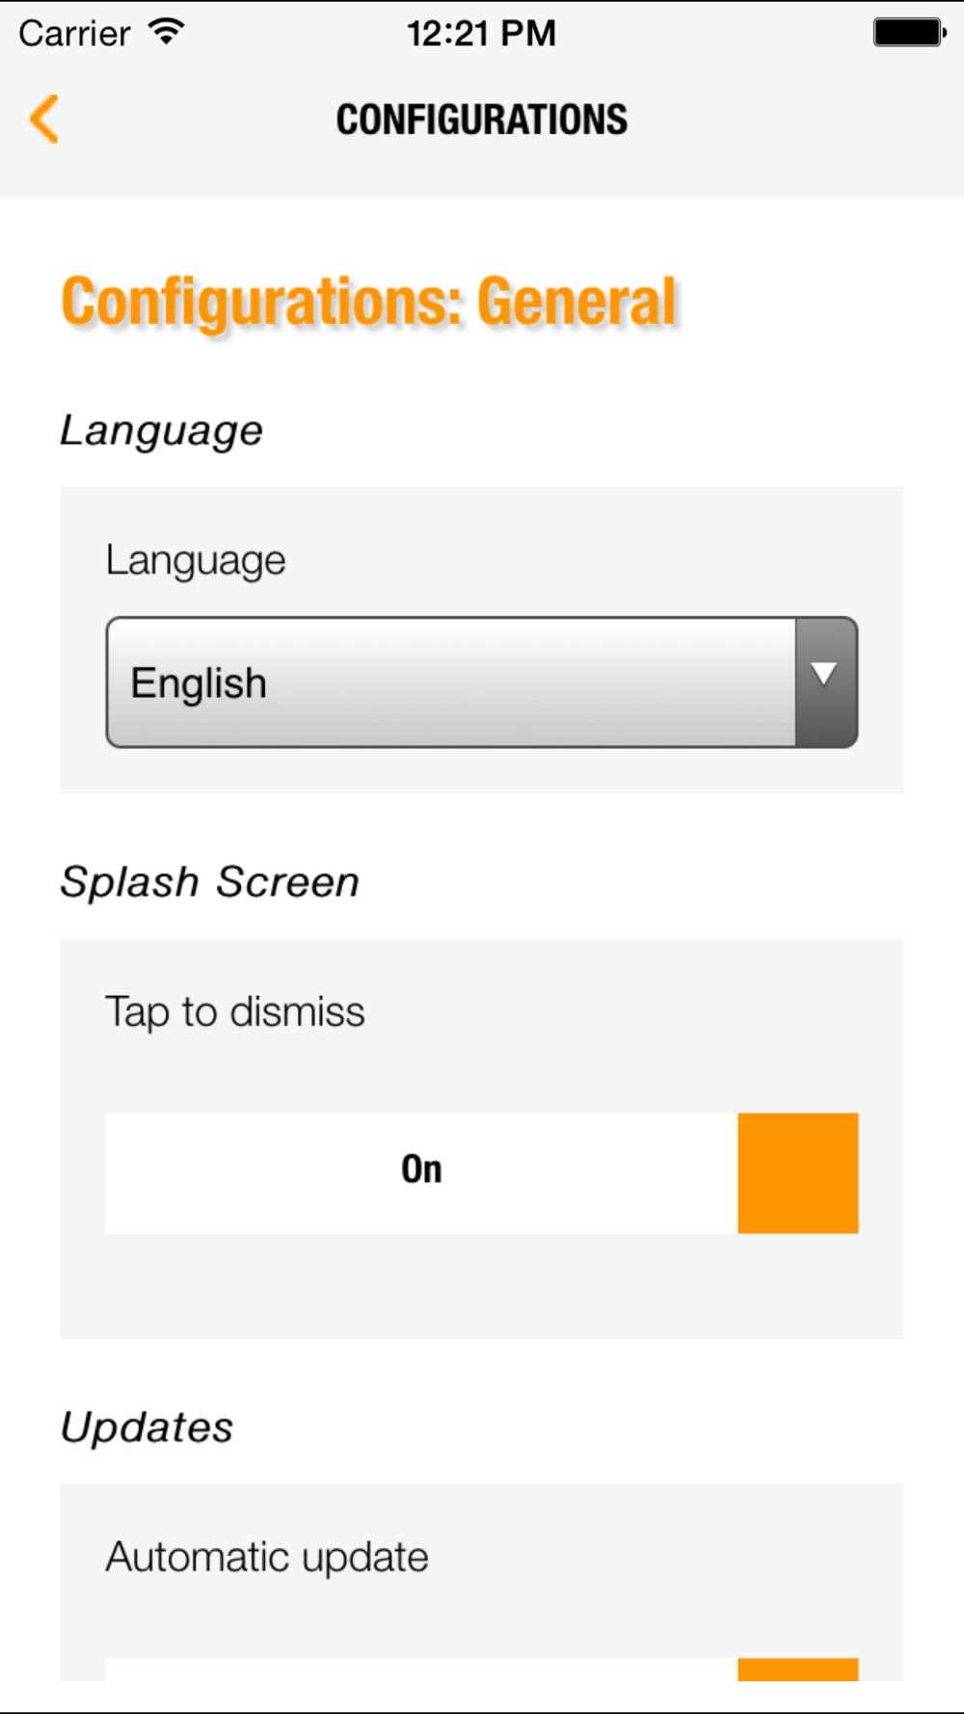Click the Language dropdown arrow button
The width and height of the screenshot is (964, 1714).
(x=826, y=683)
